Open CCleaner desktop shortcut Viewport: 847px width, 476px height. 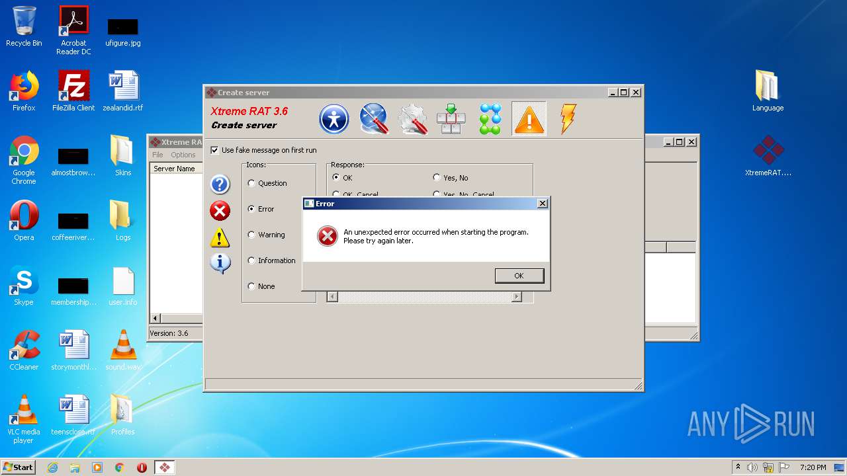[24, 350]
